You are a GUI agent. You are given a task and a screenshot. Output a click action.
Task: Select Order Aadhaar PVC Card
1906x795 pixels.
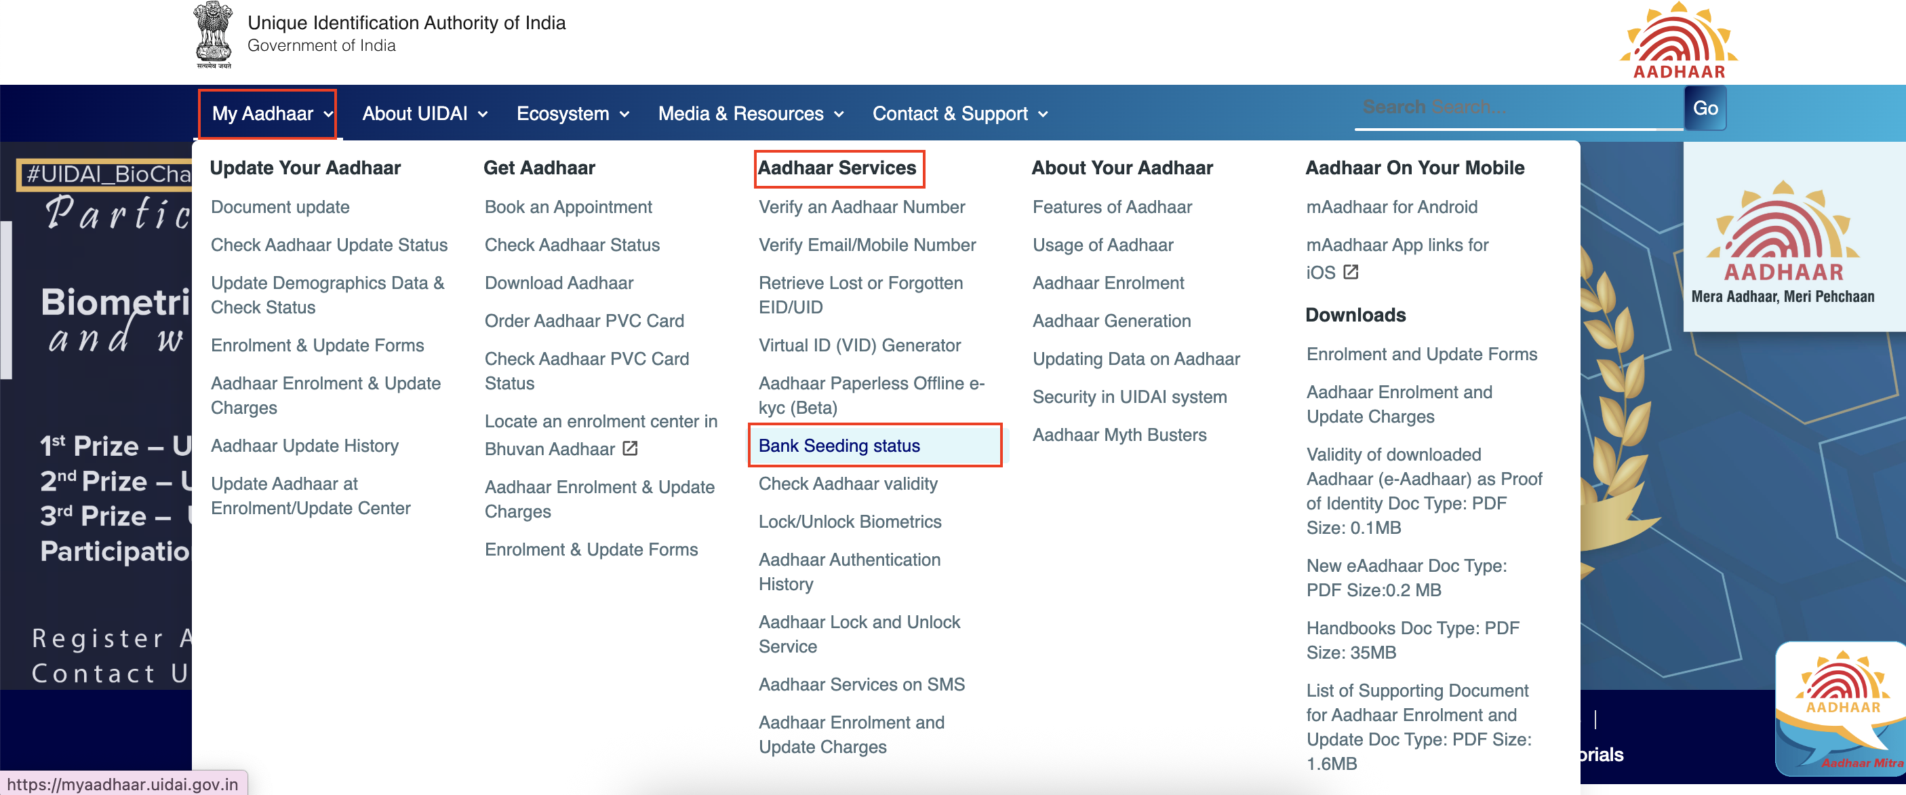point(584,321)
